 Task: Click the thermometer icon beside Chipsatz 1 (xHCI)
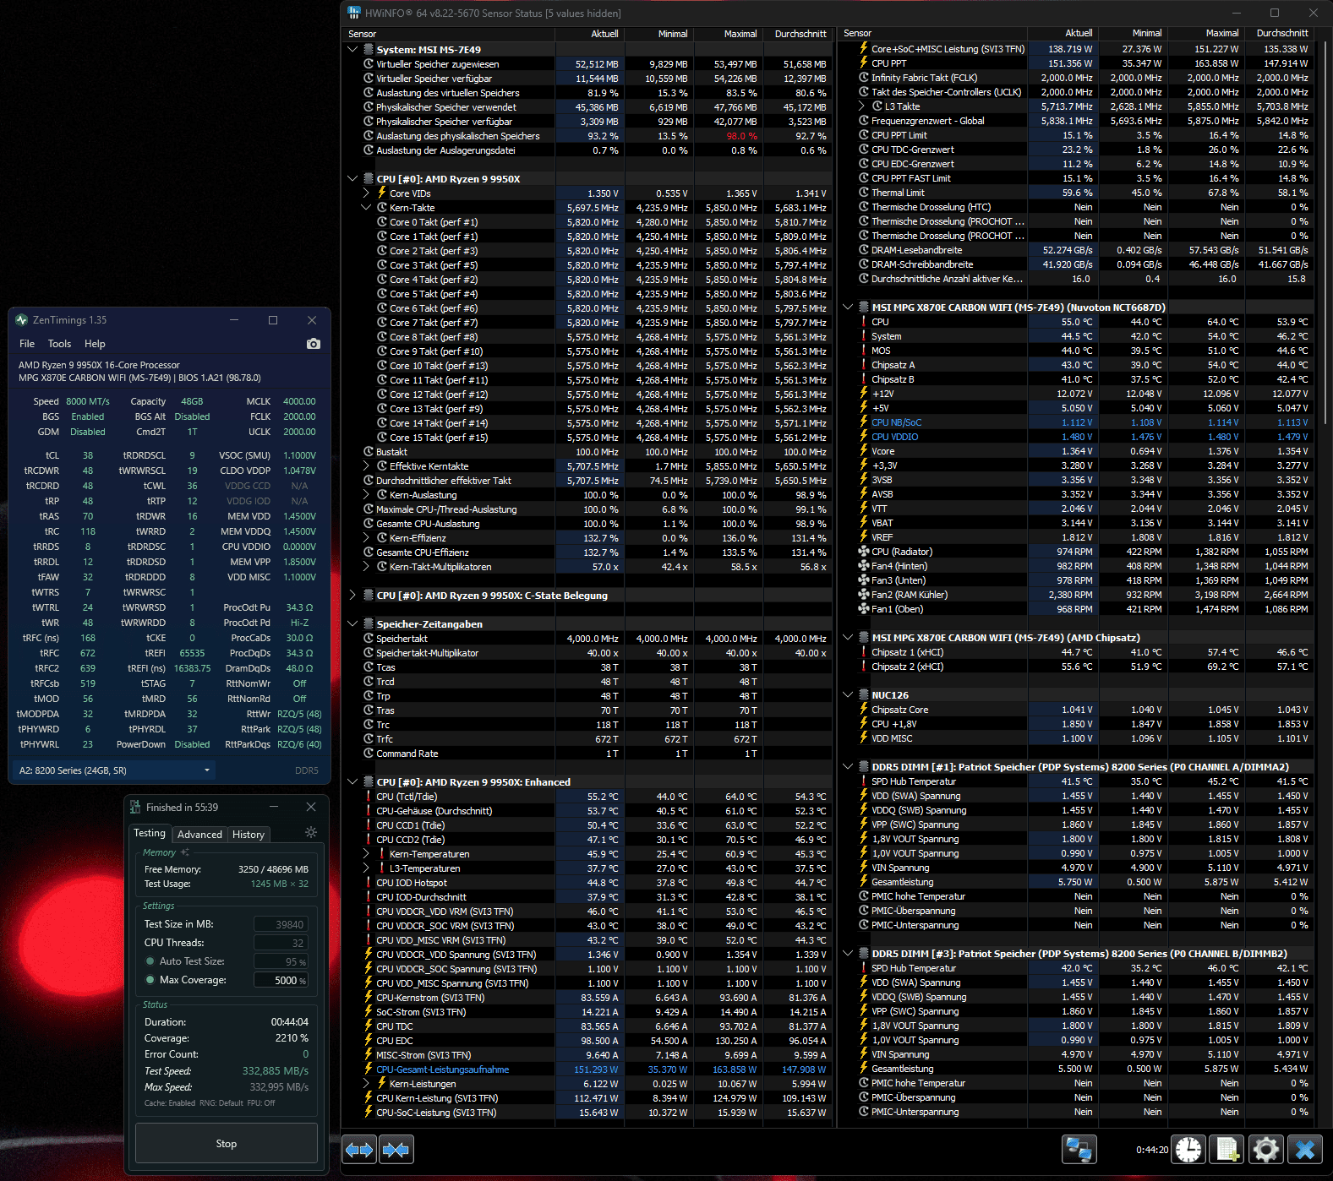pos(864,652)
